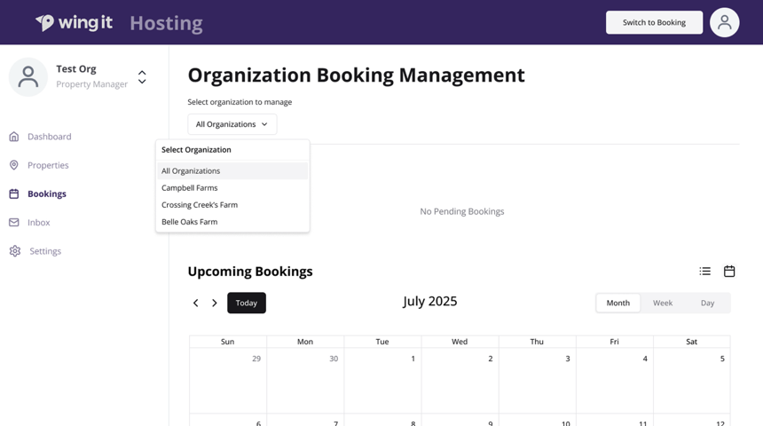The height and width of the screenshot is (426, 763).
Task: Click the Today button
Action: tap(247, 303)
